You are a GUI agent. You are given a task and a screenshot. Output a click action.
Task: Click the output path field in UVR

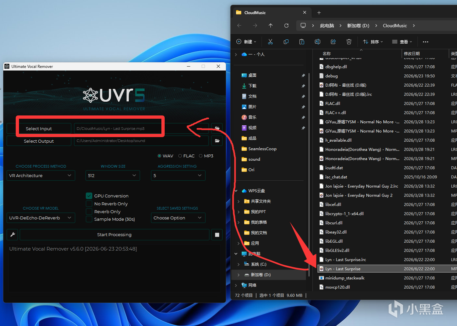(x=141, y=141)
